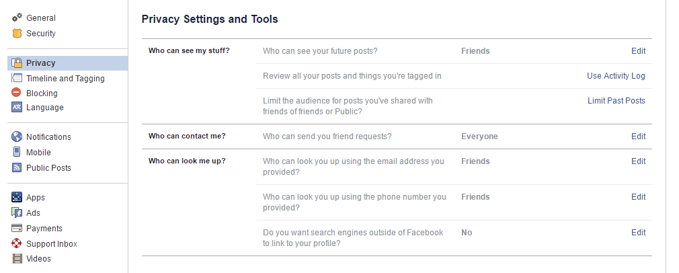Edit email address lookup setting
Screen dimensions: 679x273
[638, 161]
